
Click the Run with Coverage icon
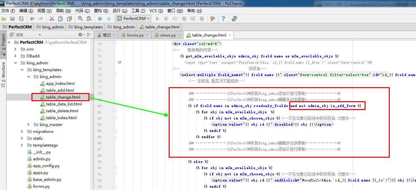click(x=175, y=19)
